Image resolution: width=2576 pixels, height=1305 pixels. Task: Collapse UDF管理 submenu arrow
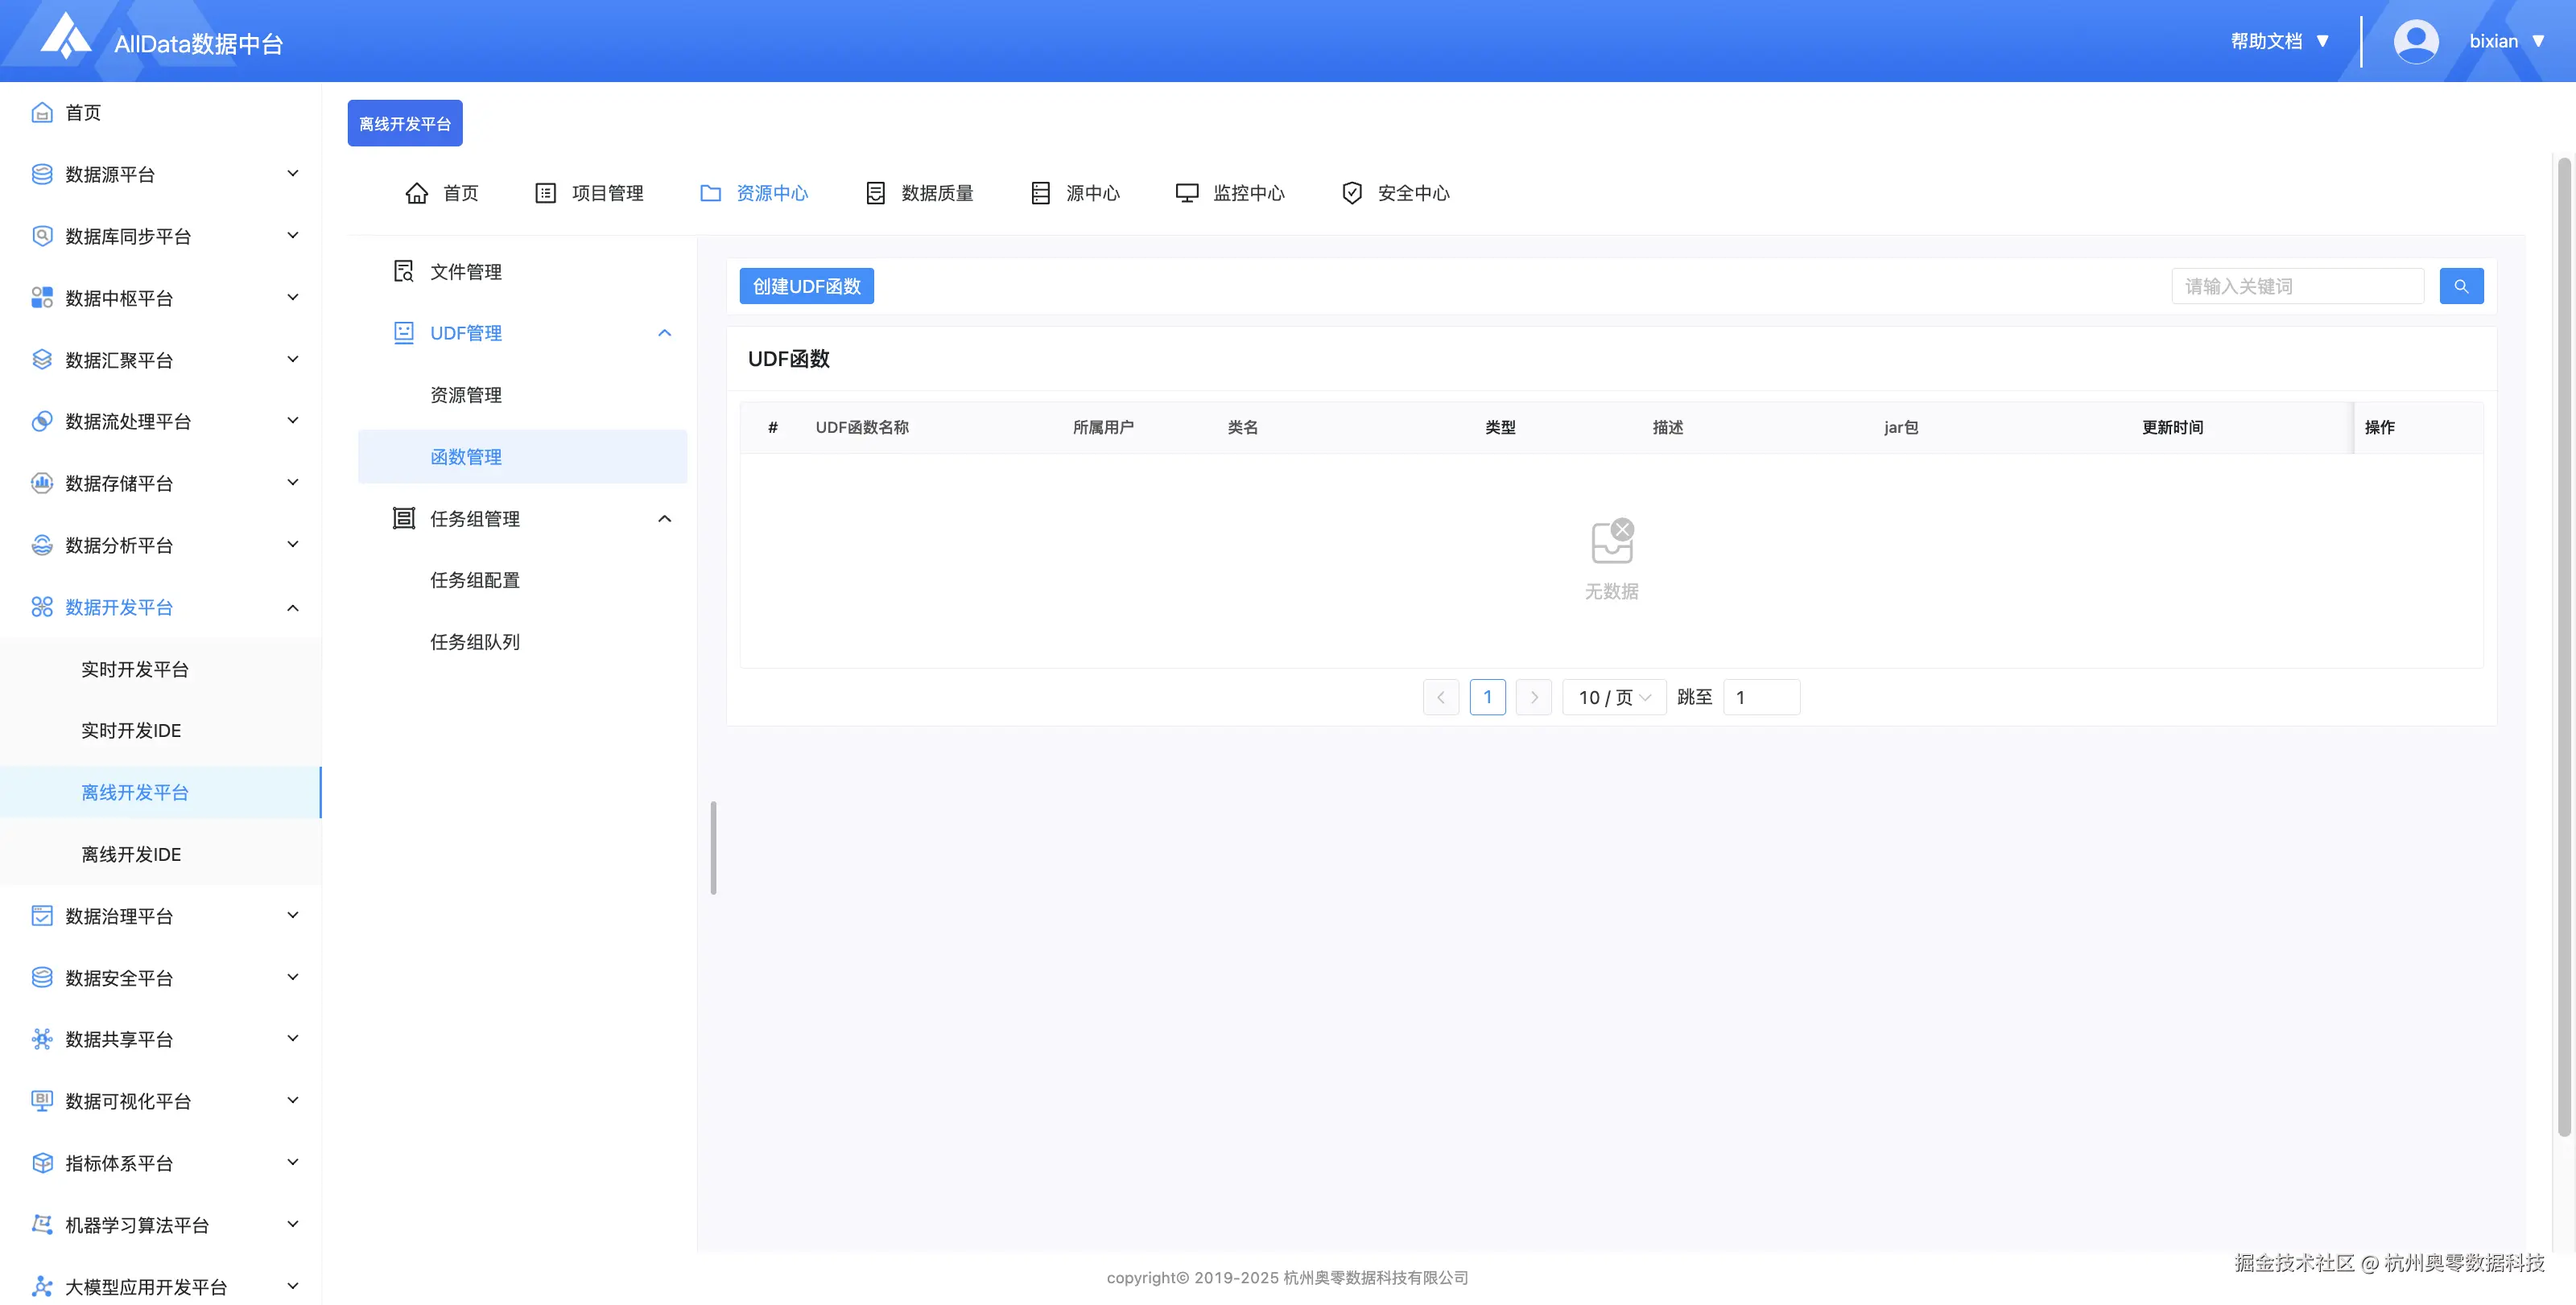tap(665, 334)
